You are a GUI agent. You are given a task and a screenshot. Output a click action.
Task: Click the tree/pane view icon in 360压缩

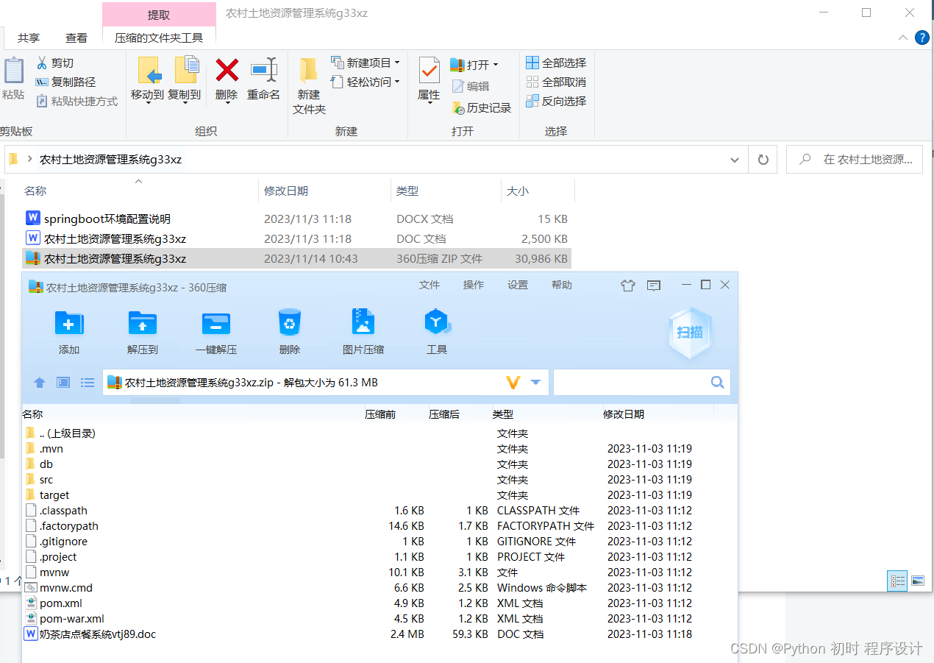point(63,383)
